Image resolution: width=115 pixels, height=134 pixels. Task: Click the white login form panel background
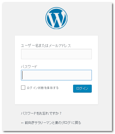(x=56, y=99)
